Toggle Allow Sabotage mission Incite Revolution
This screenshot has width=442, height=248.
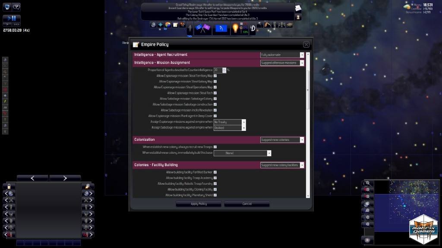(x=215, y=110)
